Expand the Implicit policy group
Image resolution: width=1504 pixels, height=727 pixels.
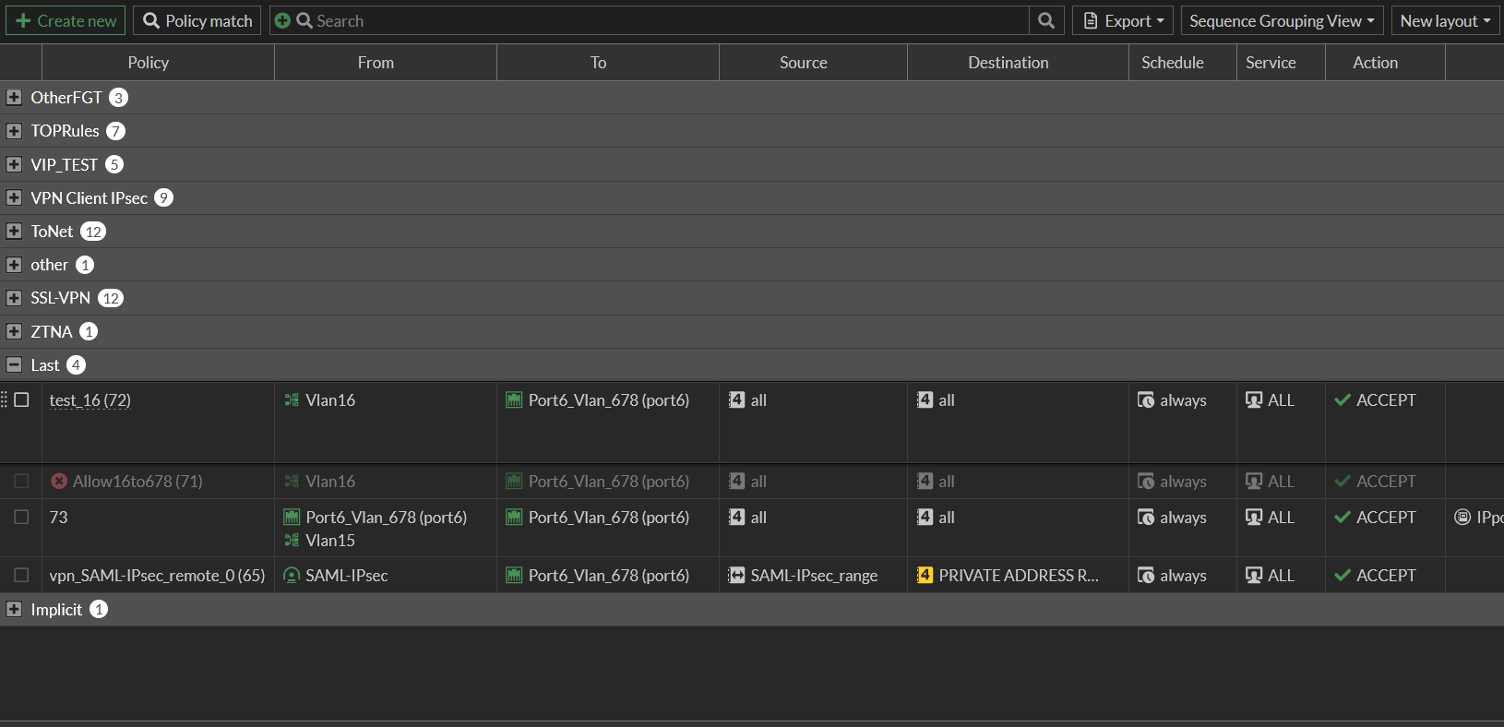[14, 609]
